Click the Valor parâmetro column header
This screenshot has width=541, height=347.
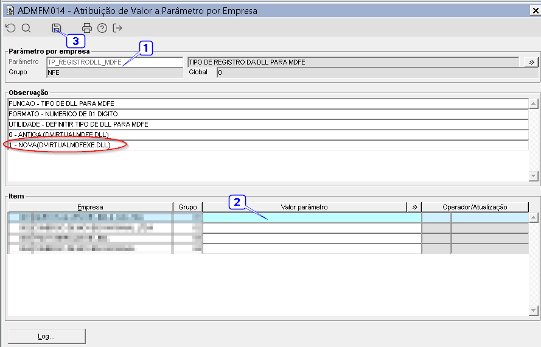click(x=305, y=207)
